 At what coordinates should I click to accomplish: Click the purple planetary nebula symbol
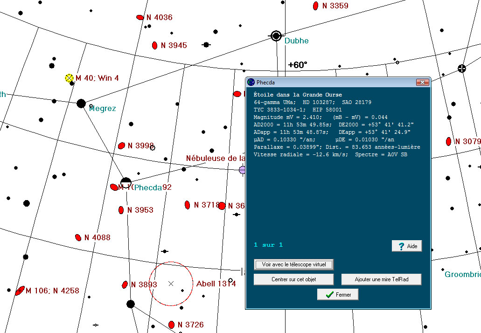click(x=242, y=170)
